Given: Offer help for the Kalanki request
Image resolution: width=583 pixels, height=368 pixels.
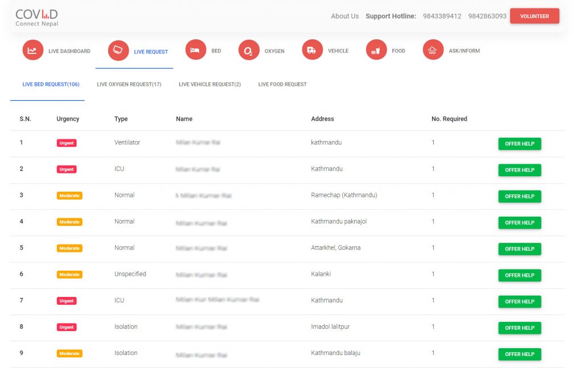Looking at the screenshot, I should (519, 275).
